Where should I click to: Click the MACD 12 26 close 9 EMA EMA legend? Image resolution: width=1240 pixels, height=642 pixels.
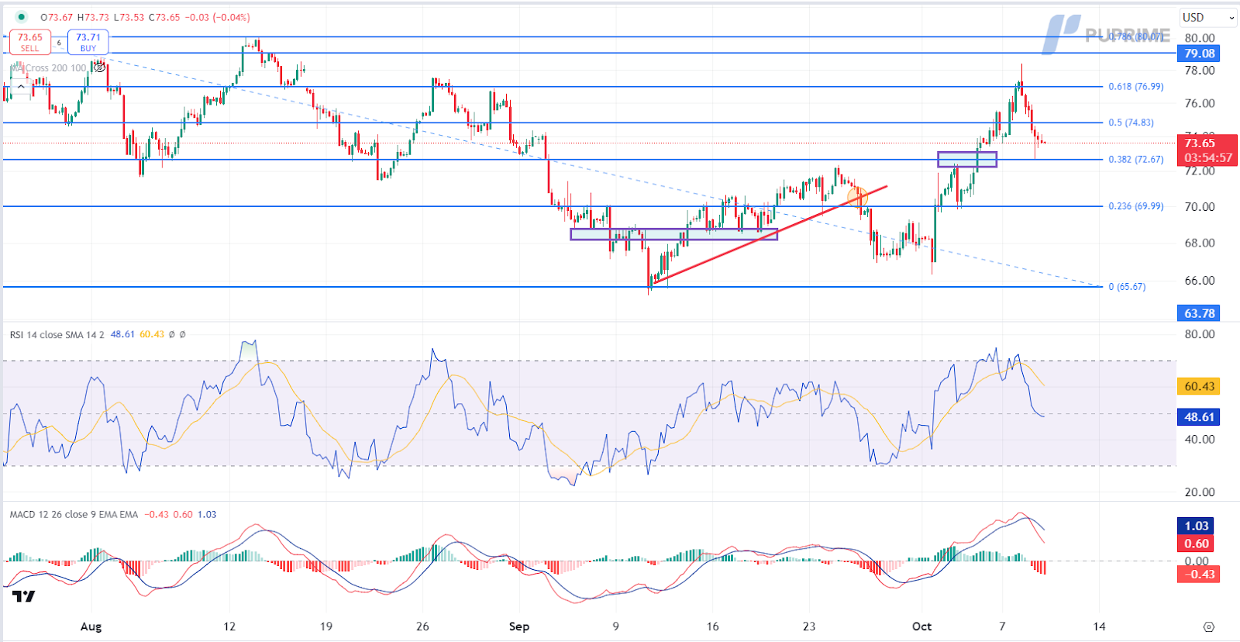coord(74,515)
